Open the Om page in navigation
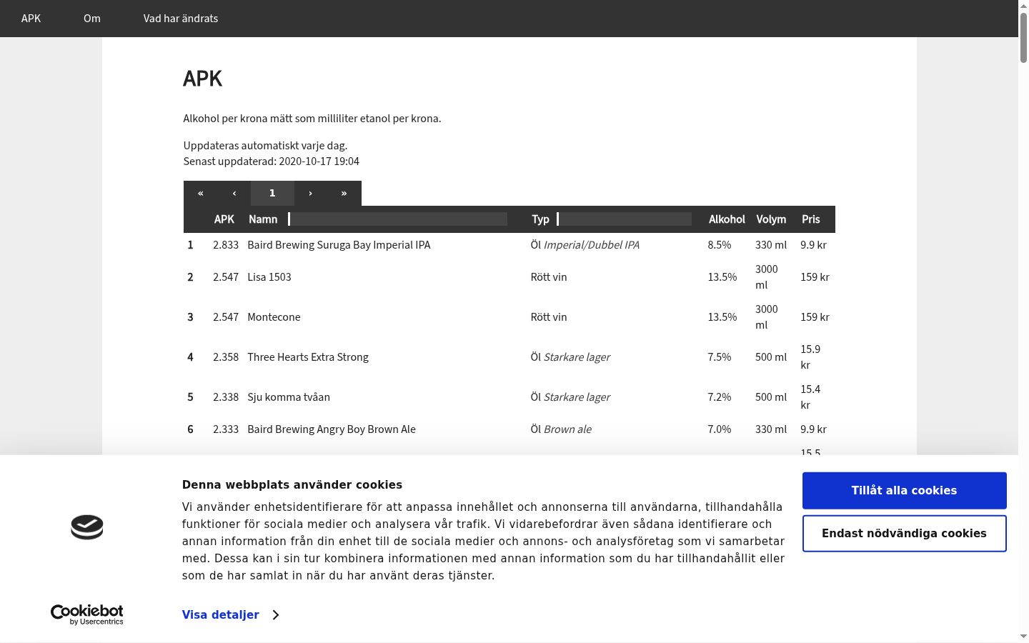This screenshot has height=643, width=1029. click(92, 19)
